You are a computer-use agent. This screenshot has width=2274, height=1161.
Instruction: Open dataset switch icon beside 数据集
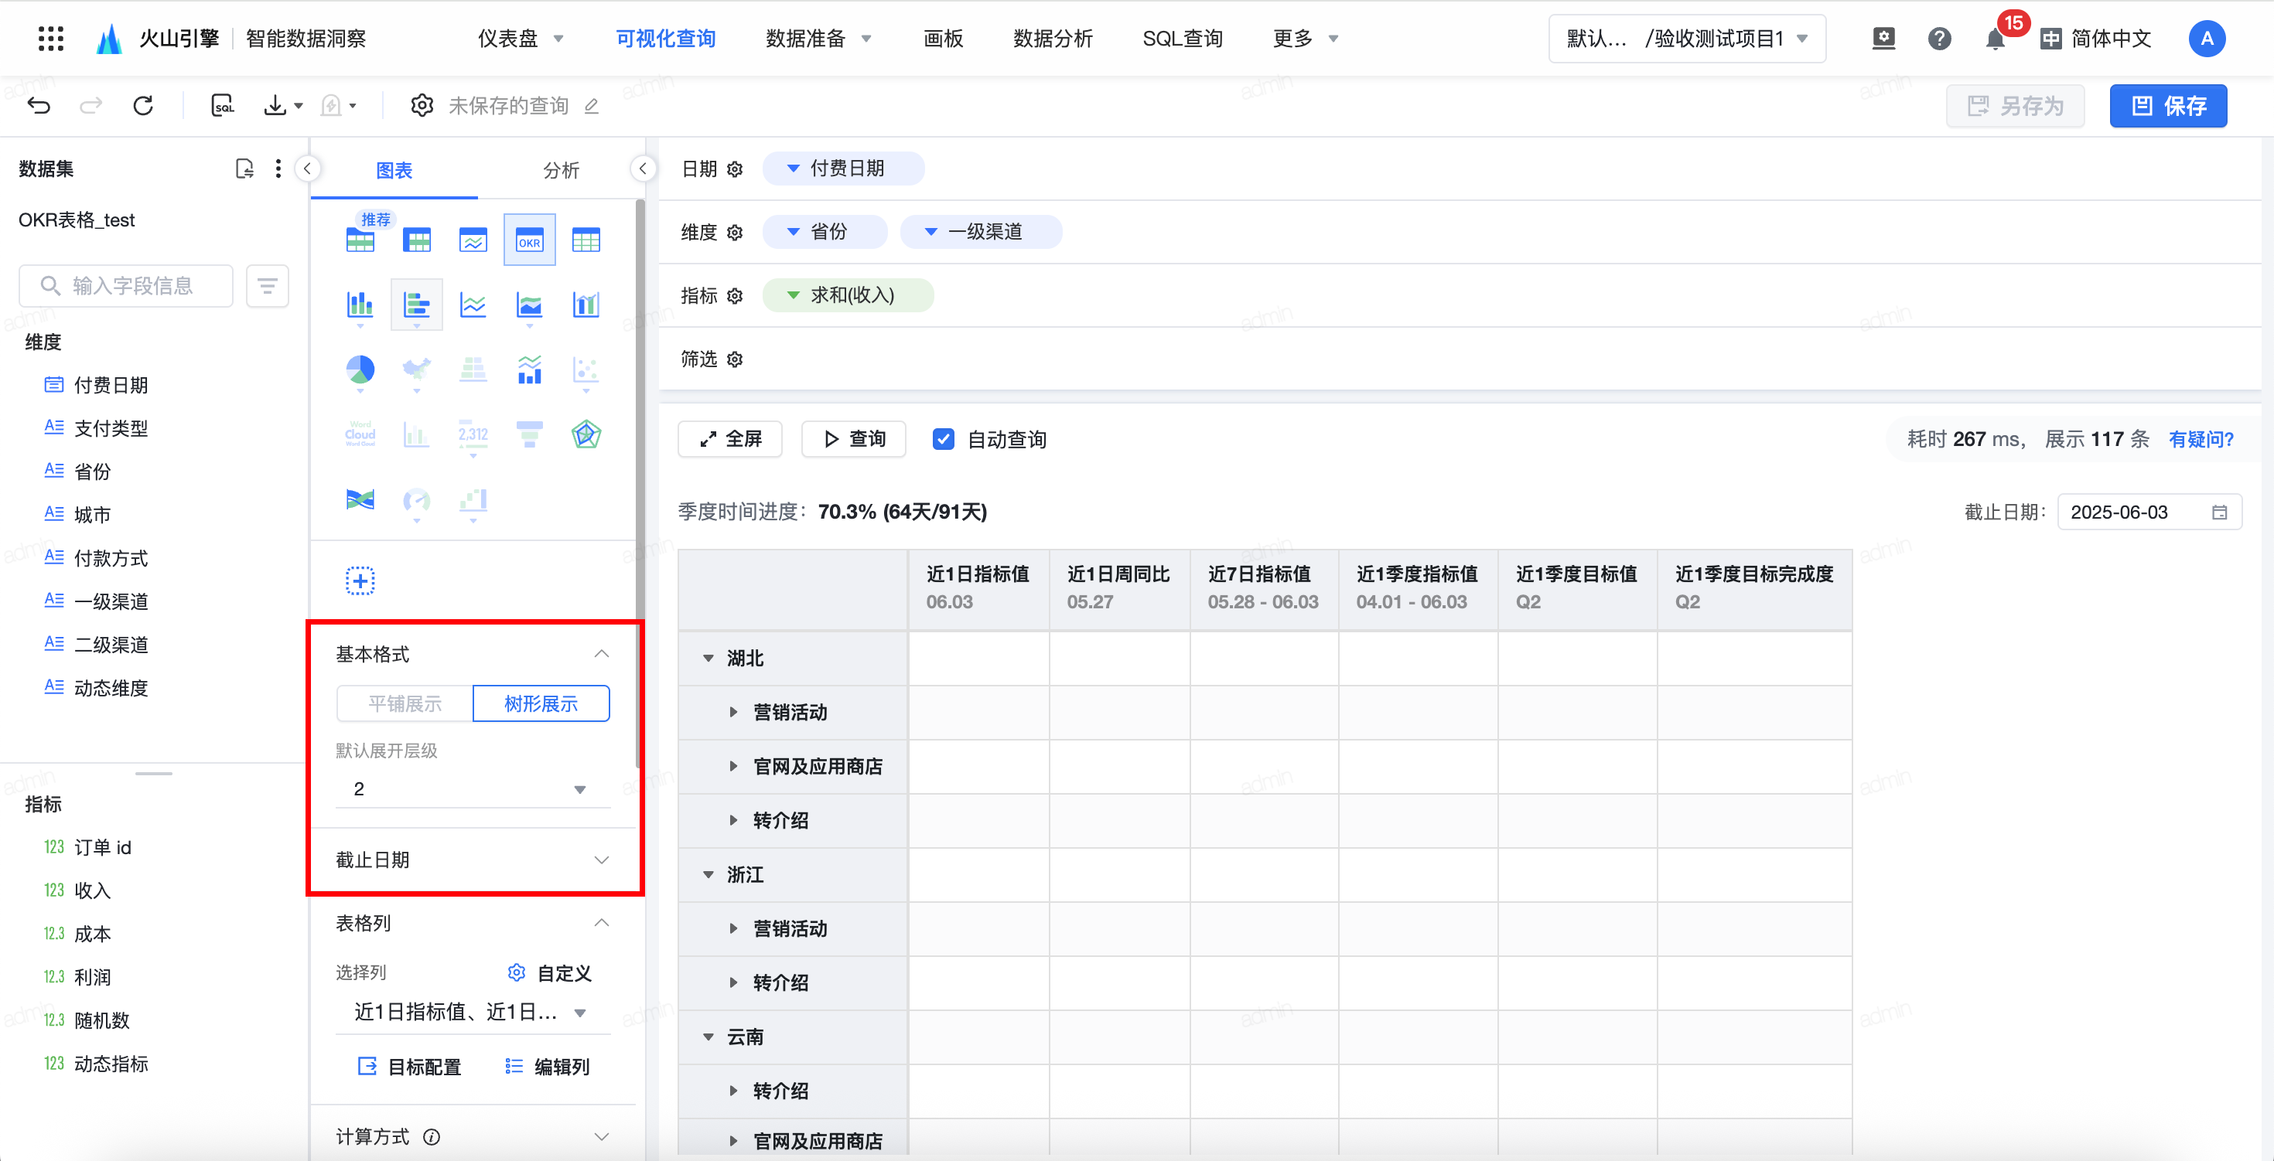[x=244, y=169]
